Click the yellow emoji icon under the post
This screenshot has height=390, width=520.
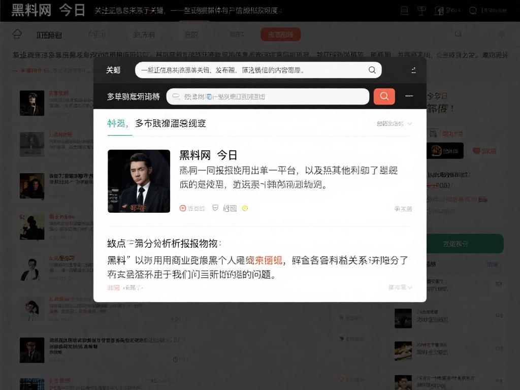(245, 208)
